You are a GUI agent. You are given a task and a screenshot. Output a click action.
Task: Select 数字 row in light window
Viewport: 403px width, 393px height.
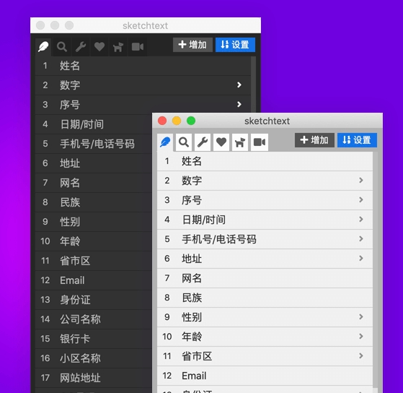click(x=265, y=181)
